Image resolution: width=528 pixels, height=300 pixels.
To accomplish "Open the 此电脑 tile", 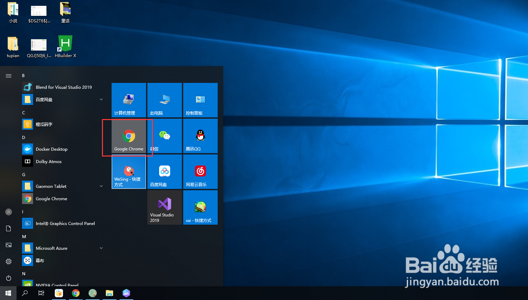I will (x=165, y=100).
